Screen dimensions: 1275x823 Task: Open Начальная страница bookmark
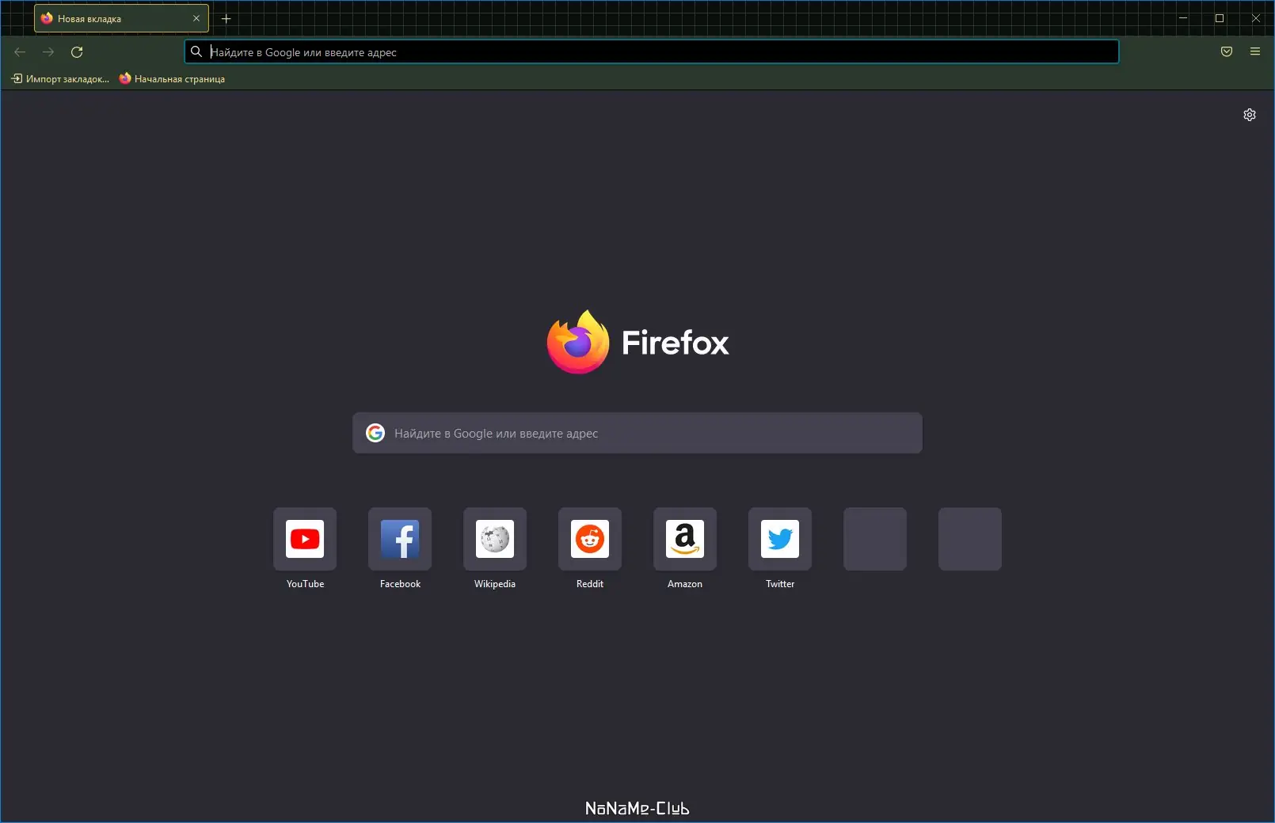click(x=172, y=79)
